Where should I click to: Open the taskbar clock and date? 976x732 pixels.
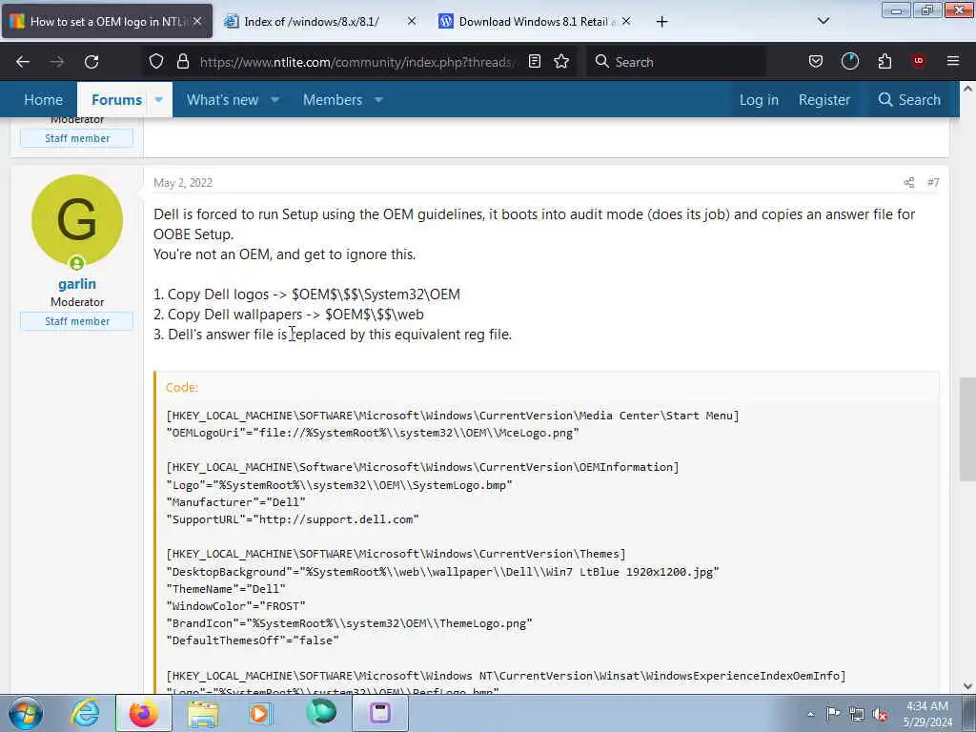point(927,714)
